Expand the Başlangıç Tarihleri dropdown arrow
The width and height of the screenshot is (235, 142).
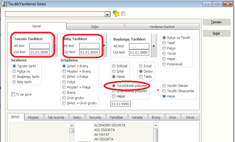(x=154, y=46)
